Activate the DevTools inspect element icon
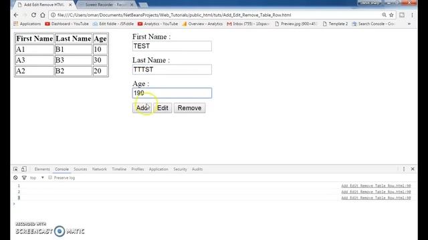428x240 pixels. pos(15,169)
